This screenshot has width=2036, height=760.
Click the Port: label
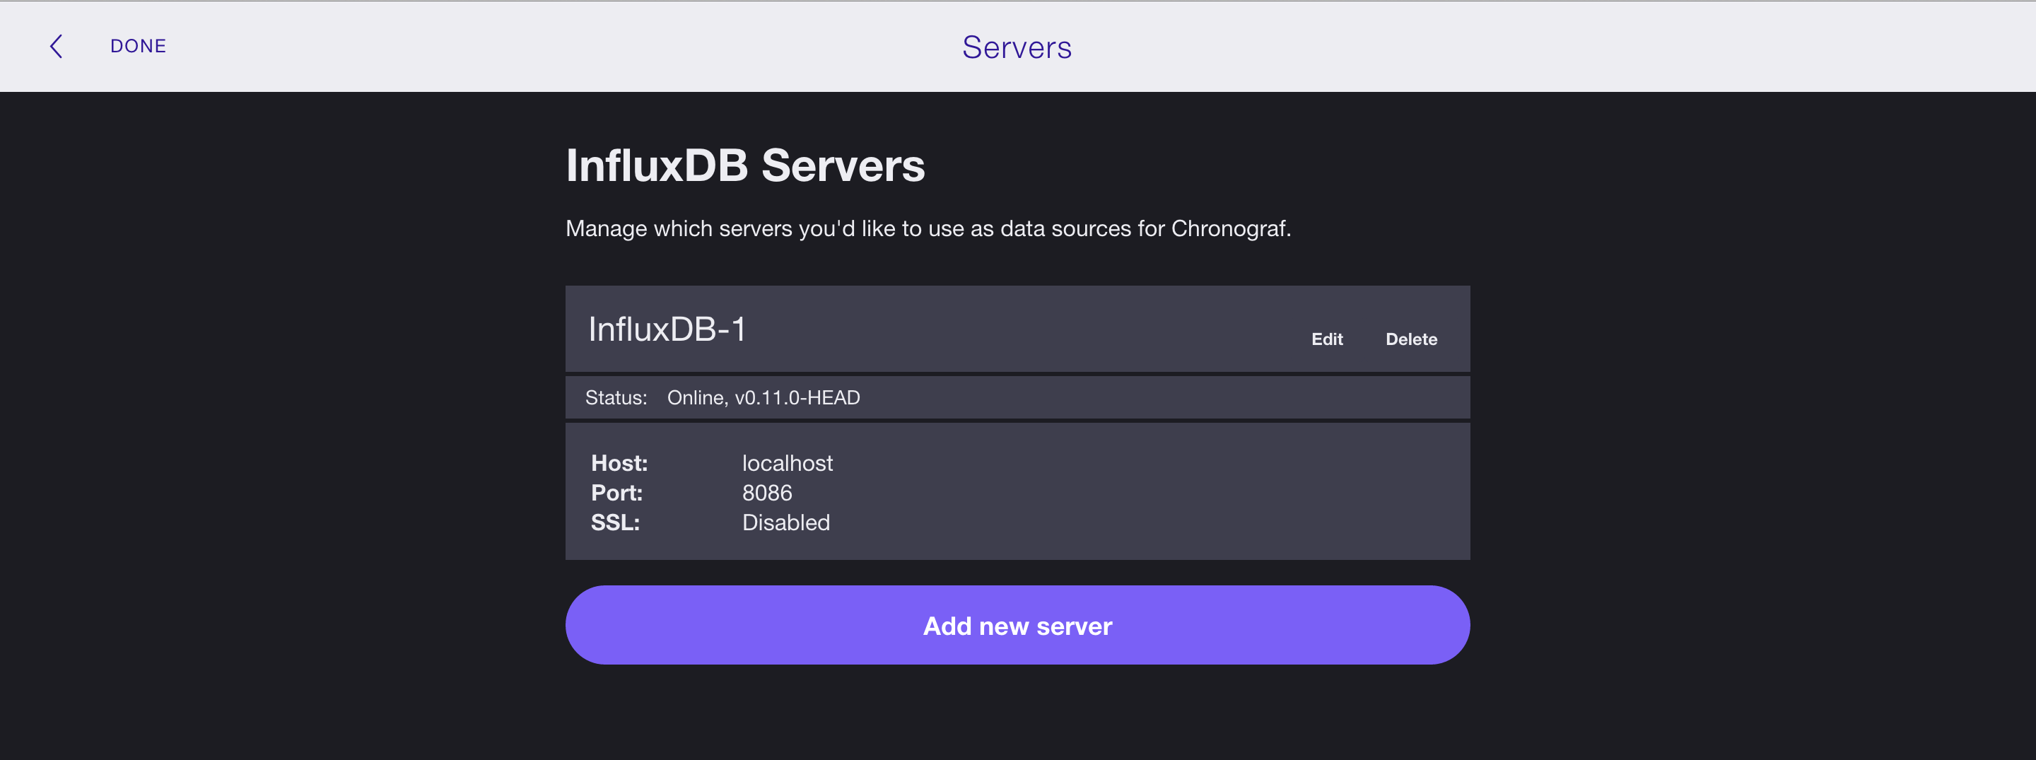pyautogui.click(x=616, y=493)
